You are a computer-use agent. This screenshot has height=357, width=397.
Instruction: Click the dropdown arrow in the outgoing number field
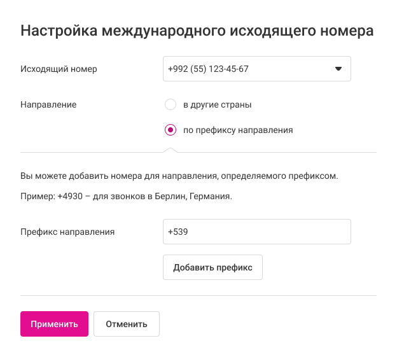coord(338,69)
